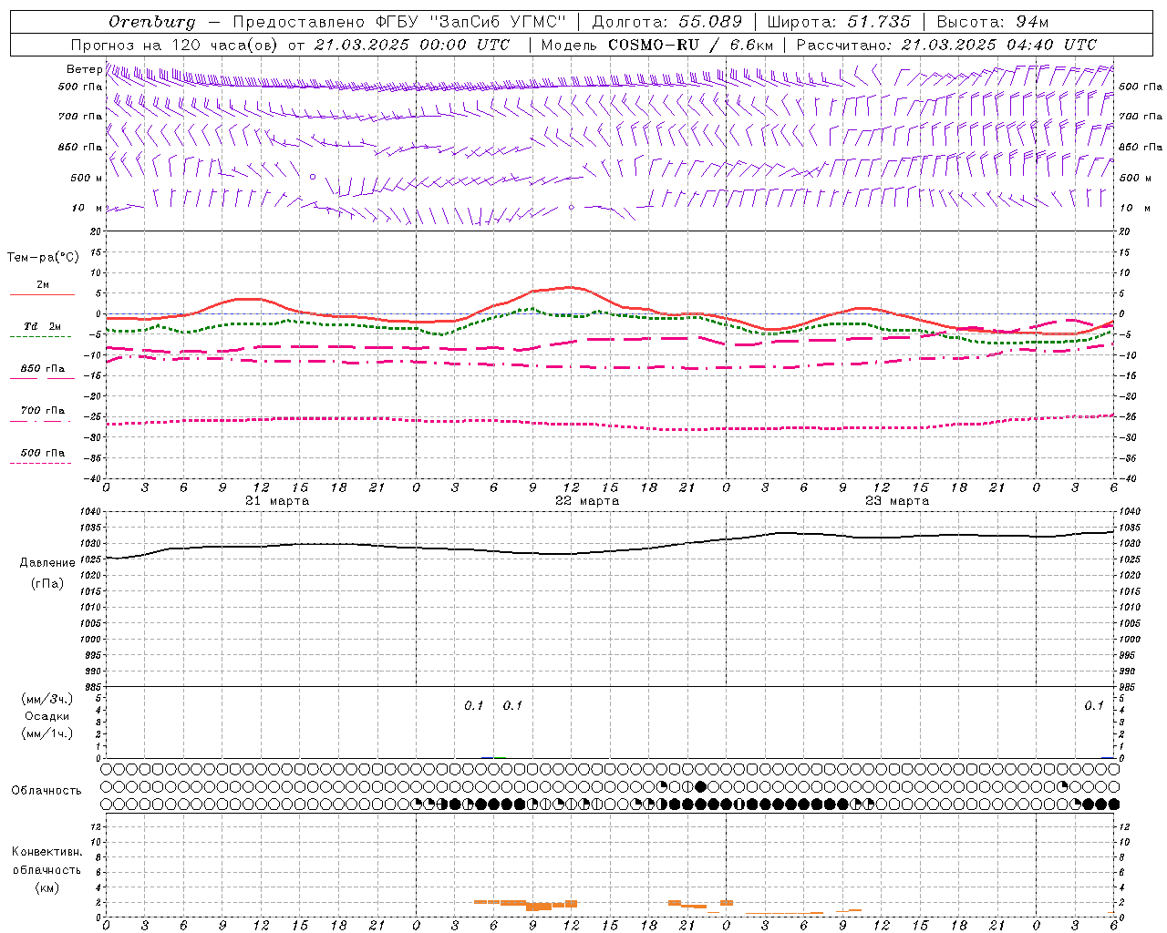This screenshot has width=1167, height=933.
Task: Click the Тем-ра(°C) axis title
Action: (x=43, y=258)
